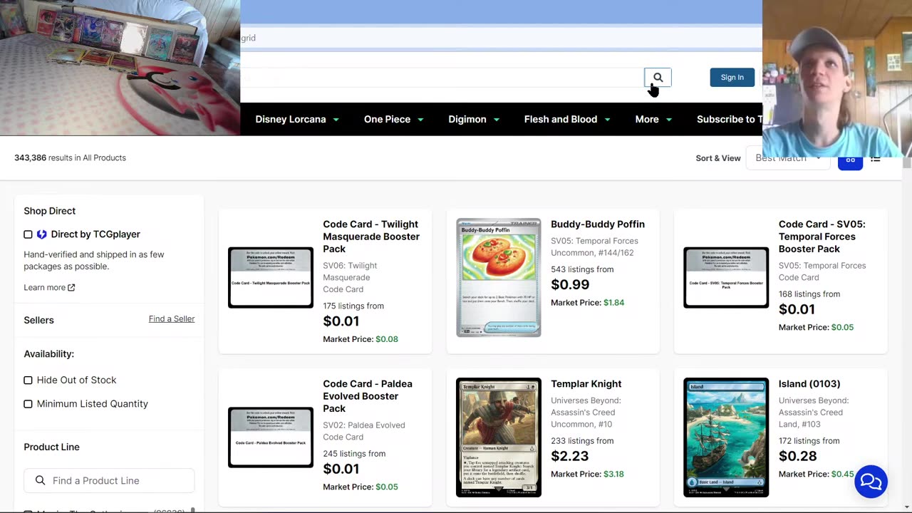912x513 pixels.
Task: Click the Product Line heading
Action: click(x=51, y=447)
